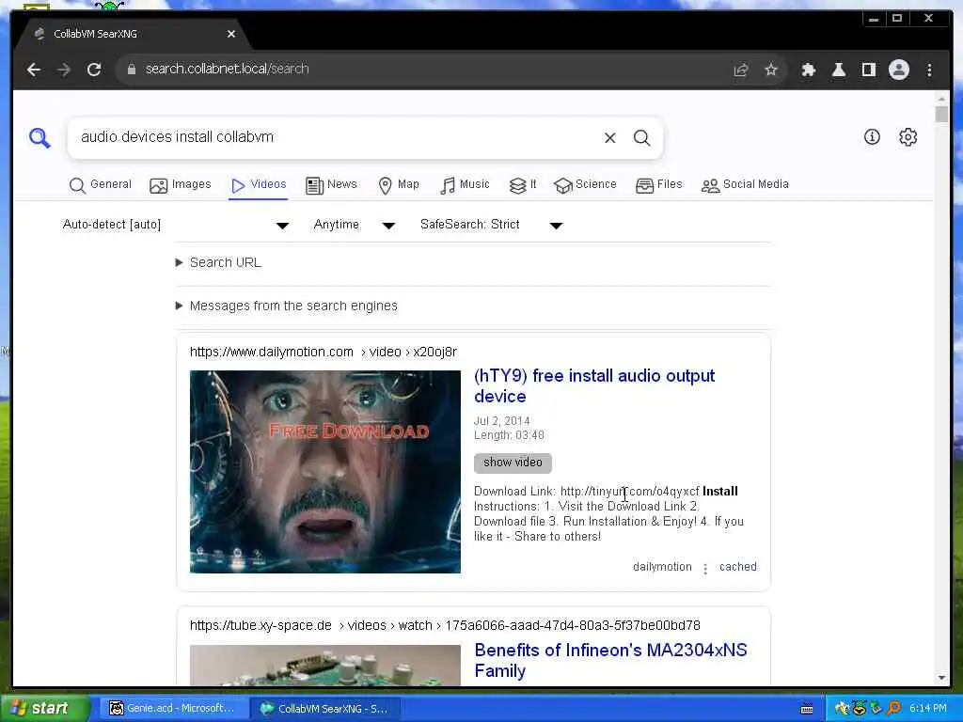Switch to the General search tab
963x722 pixels.
[100, 185]
